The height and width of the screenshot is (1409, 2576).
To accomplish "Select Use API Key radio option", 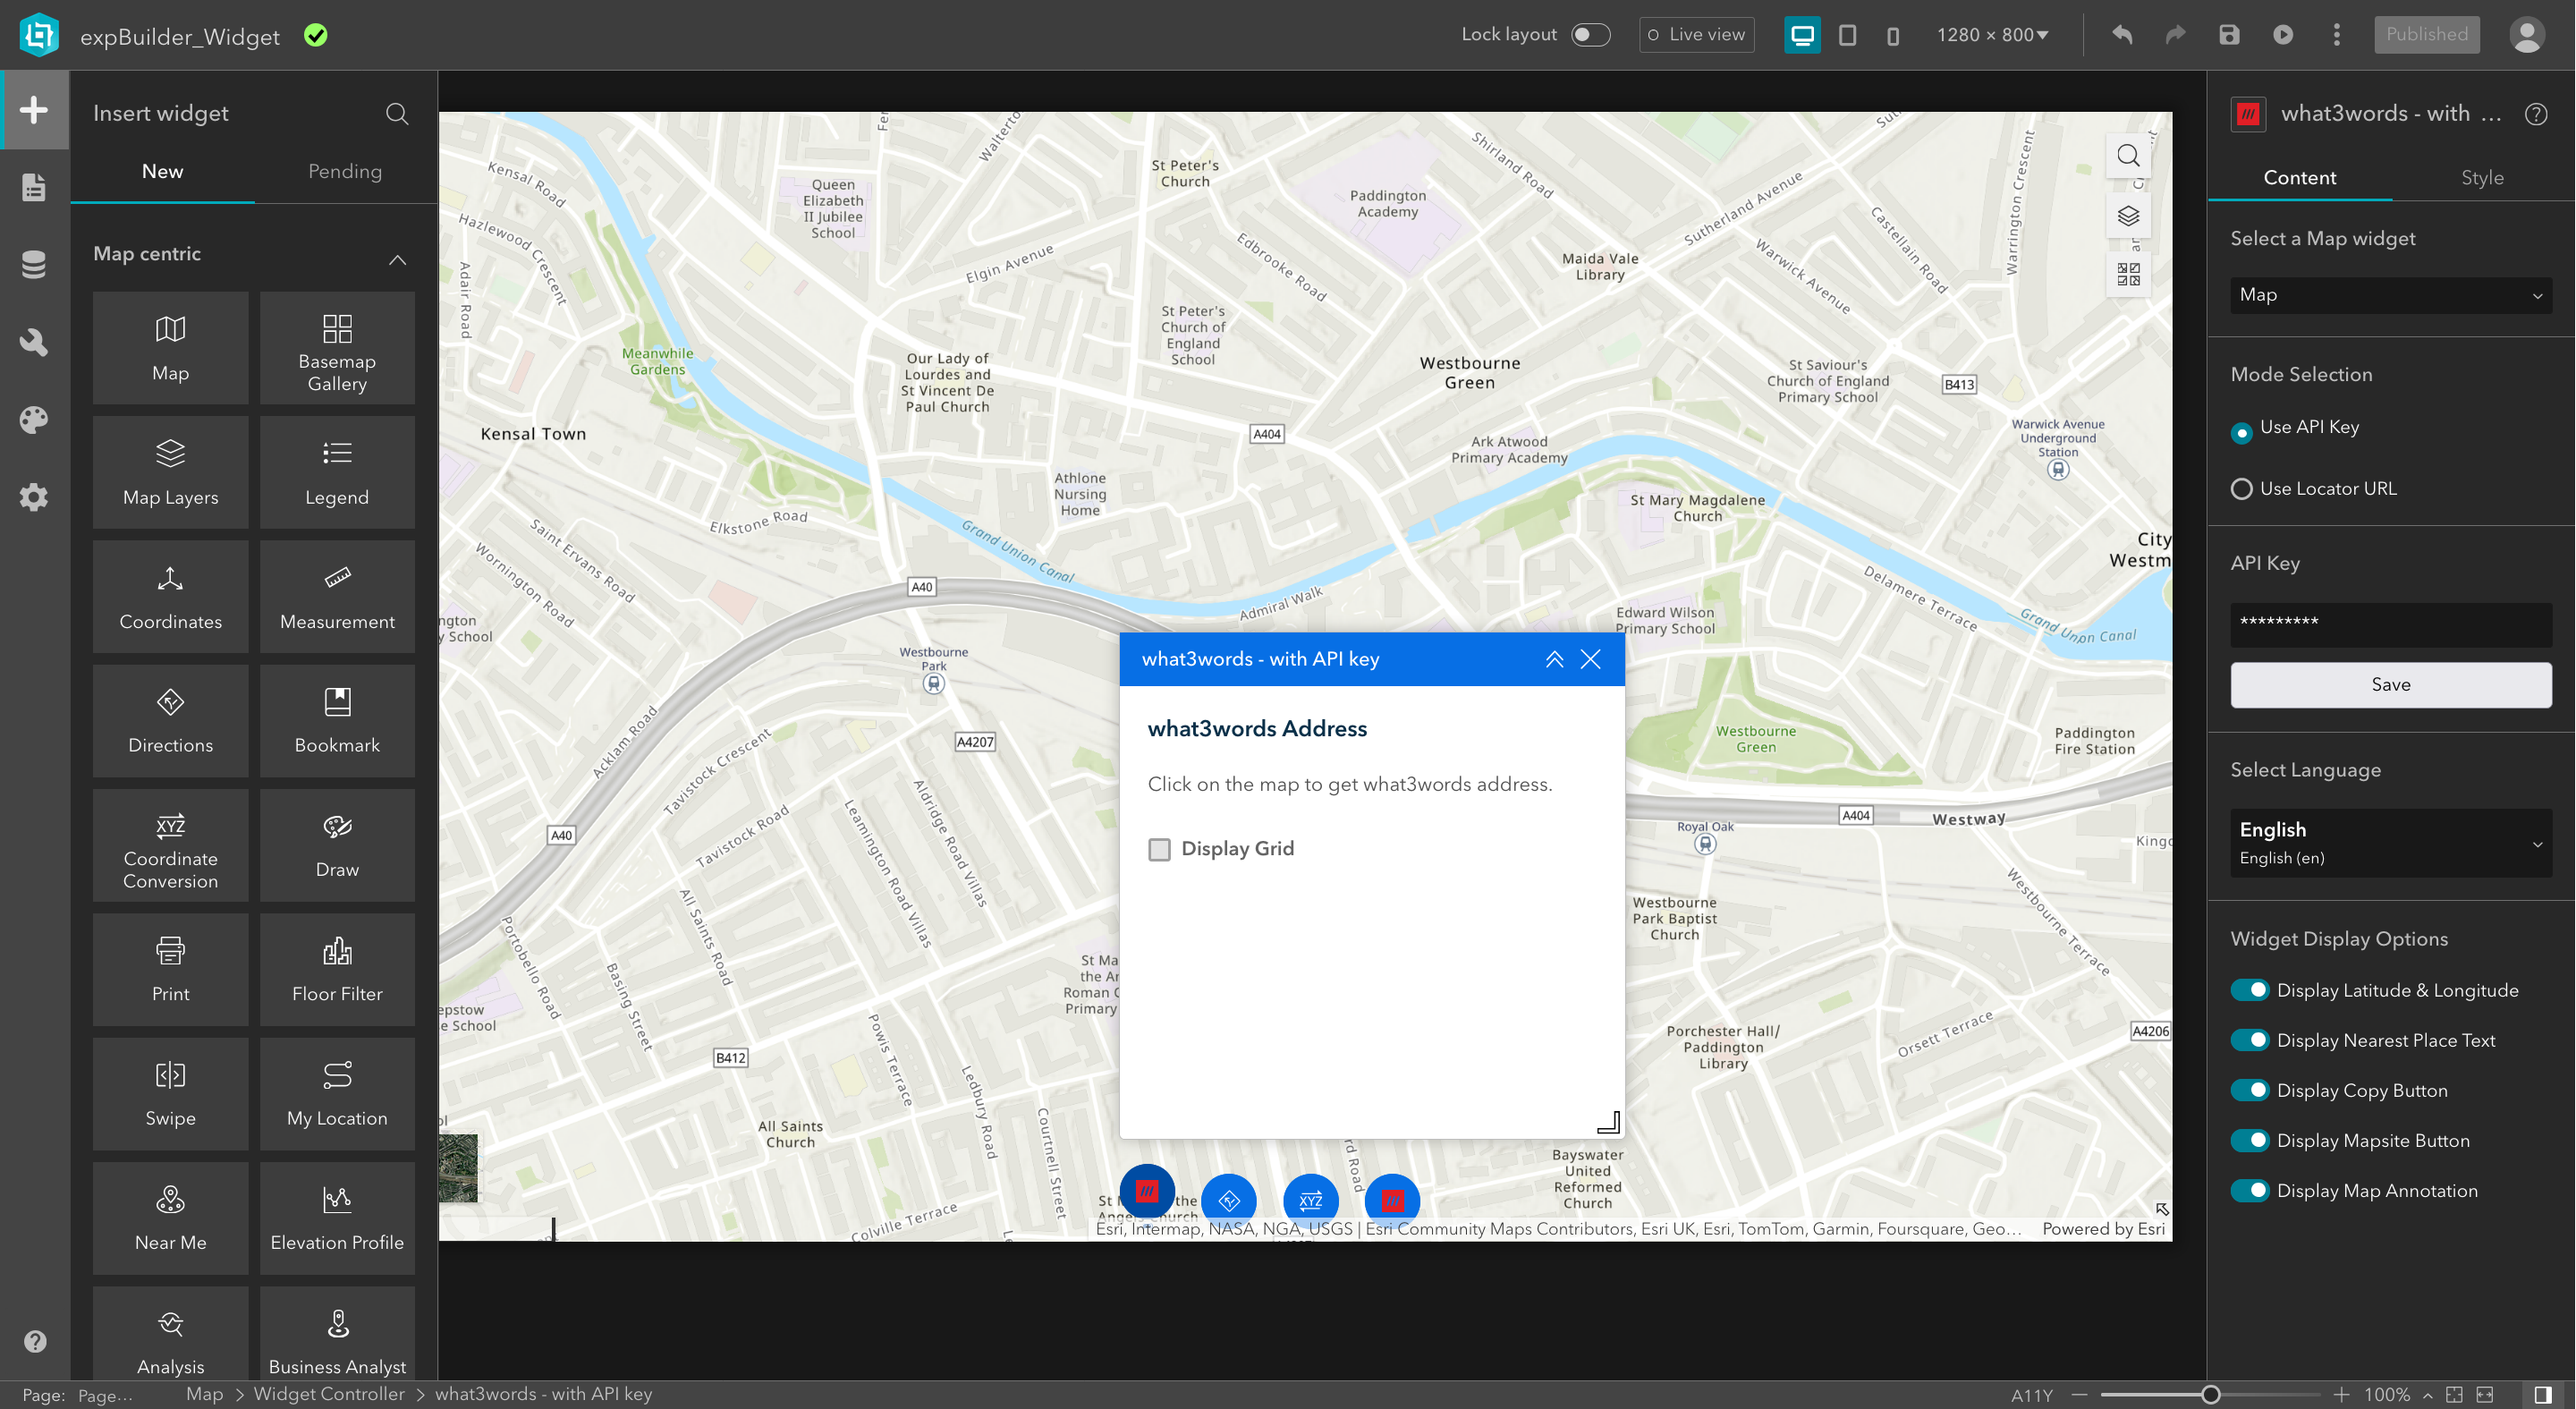I will tap(2241, 432).
